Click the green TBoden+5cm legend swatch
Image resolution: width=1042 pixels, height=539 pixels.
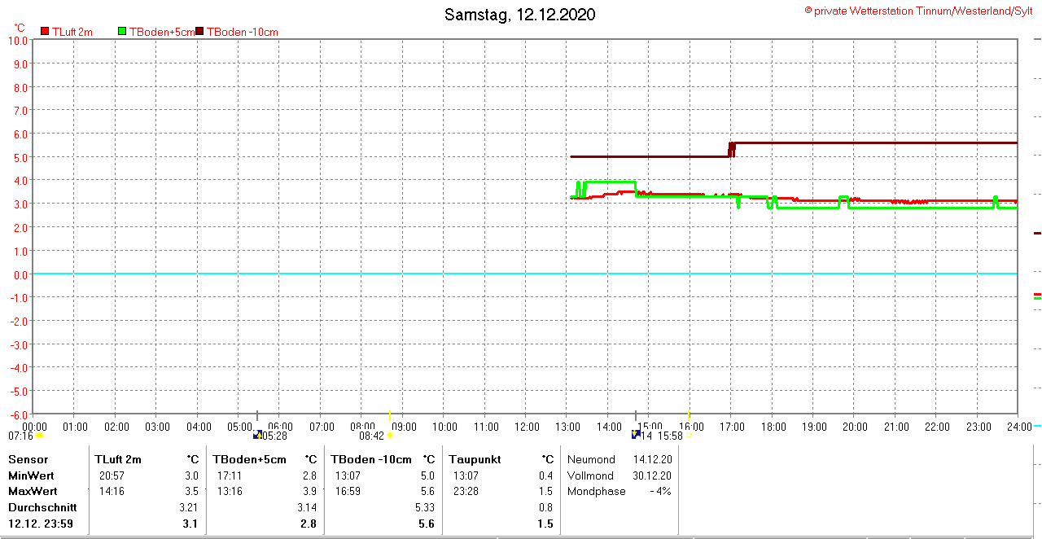(122, 32)
